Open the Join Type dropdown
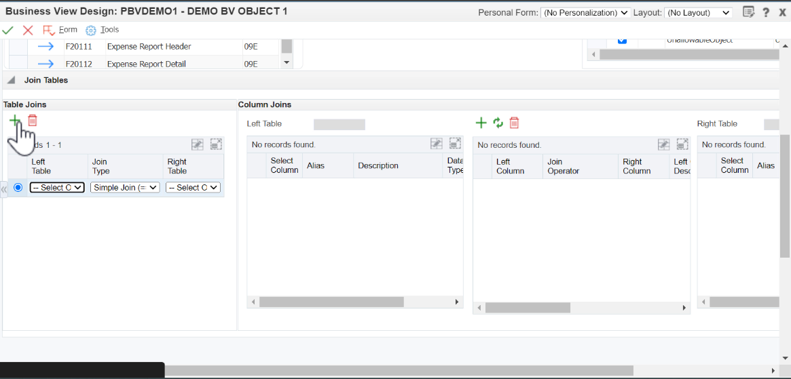 [x=125, y=188]
